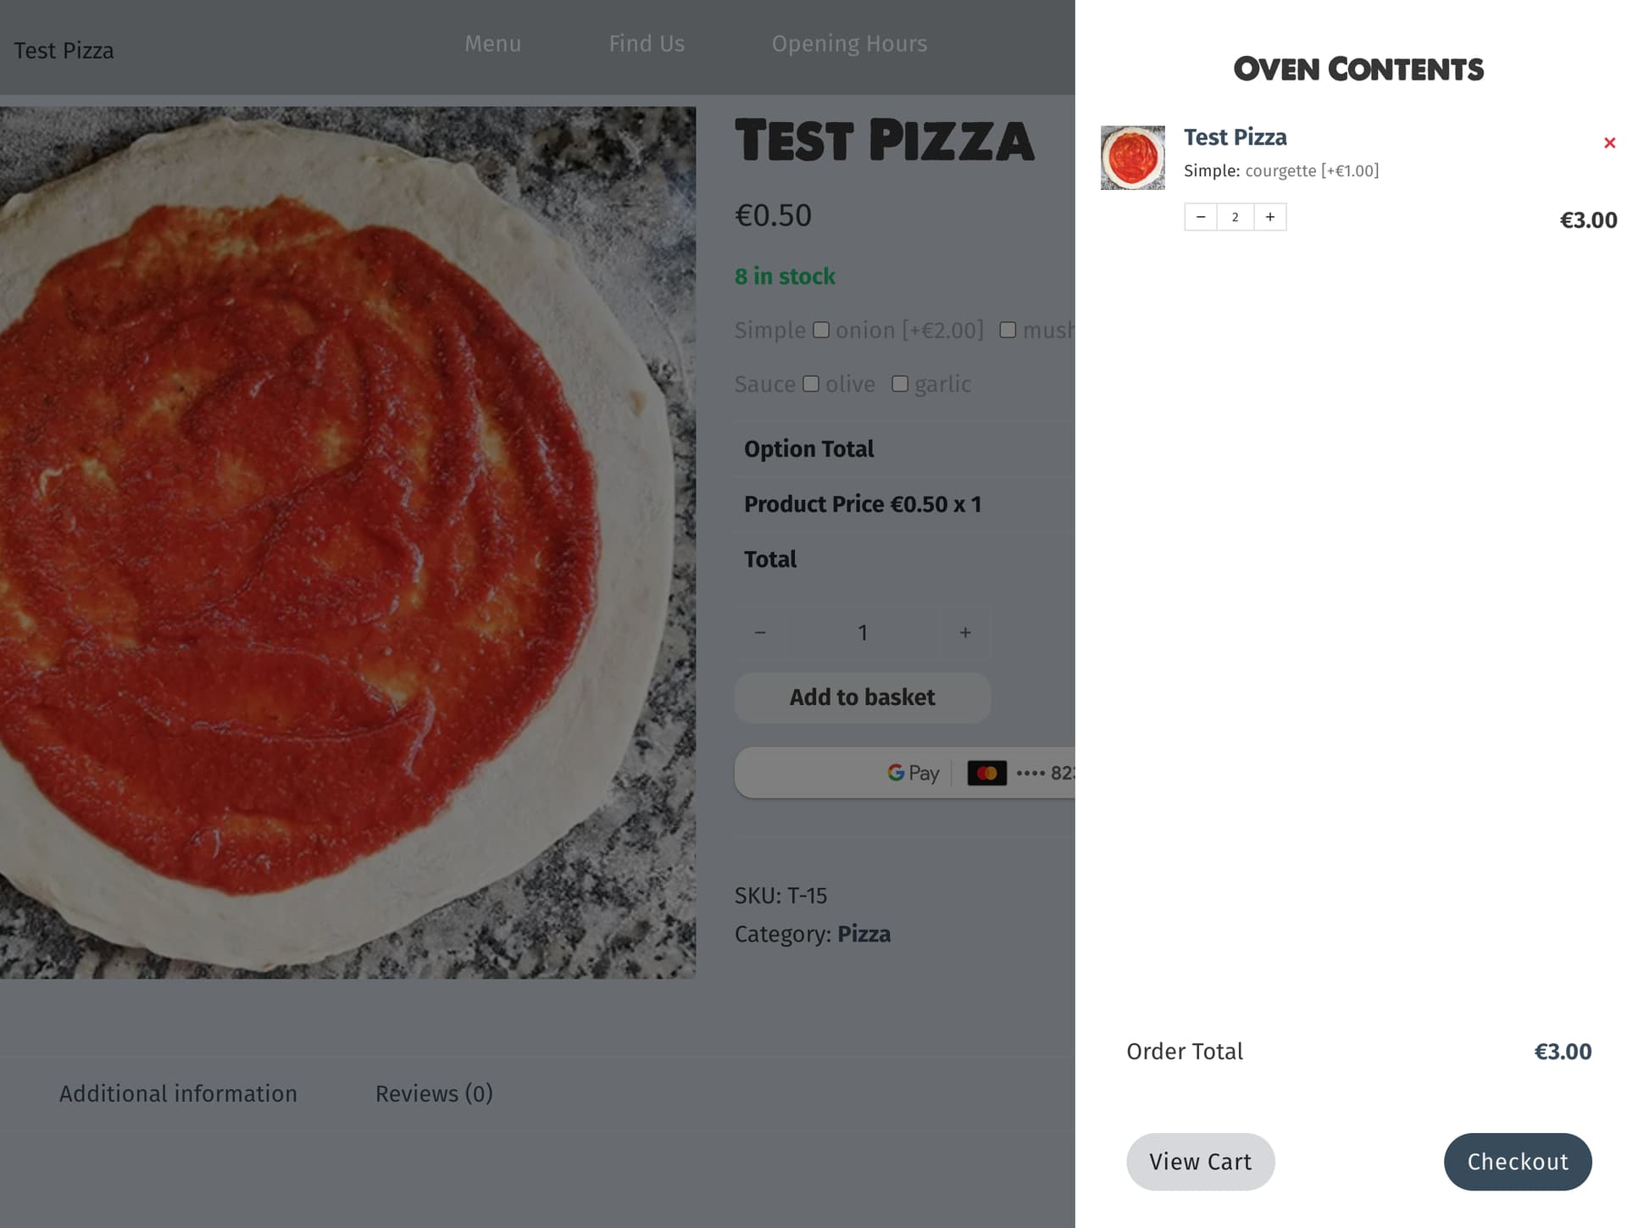Switch to the Reviews (0) tab
1627x1228 pixels.
point(434,1093)
